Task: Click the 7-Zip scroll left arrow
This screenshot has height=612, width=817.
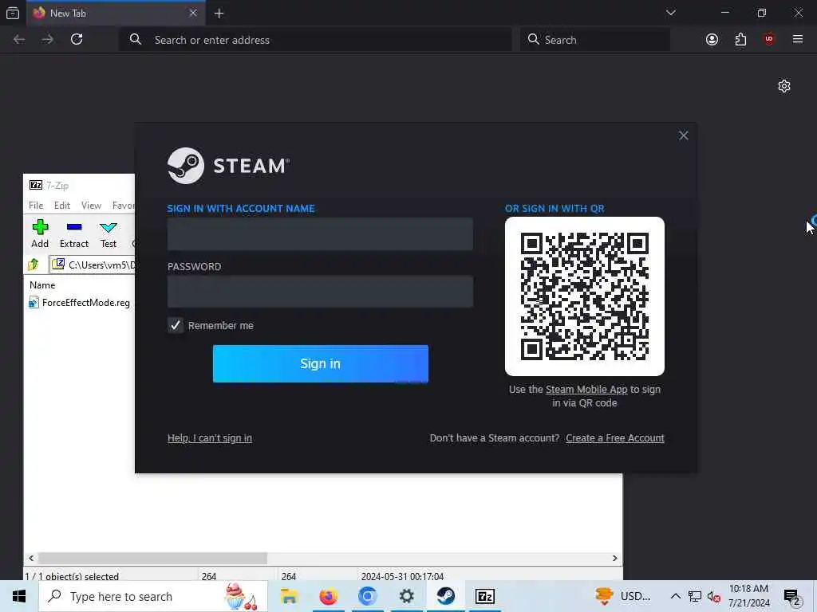Action: [31, 558]
